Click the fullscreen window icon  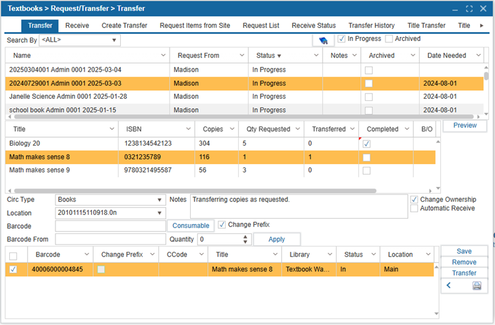click(x=469, y=9)
